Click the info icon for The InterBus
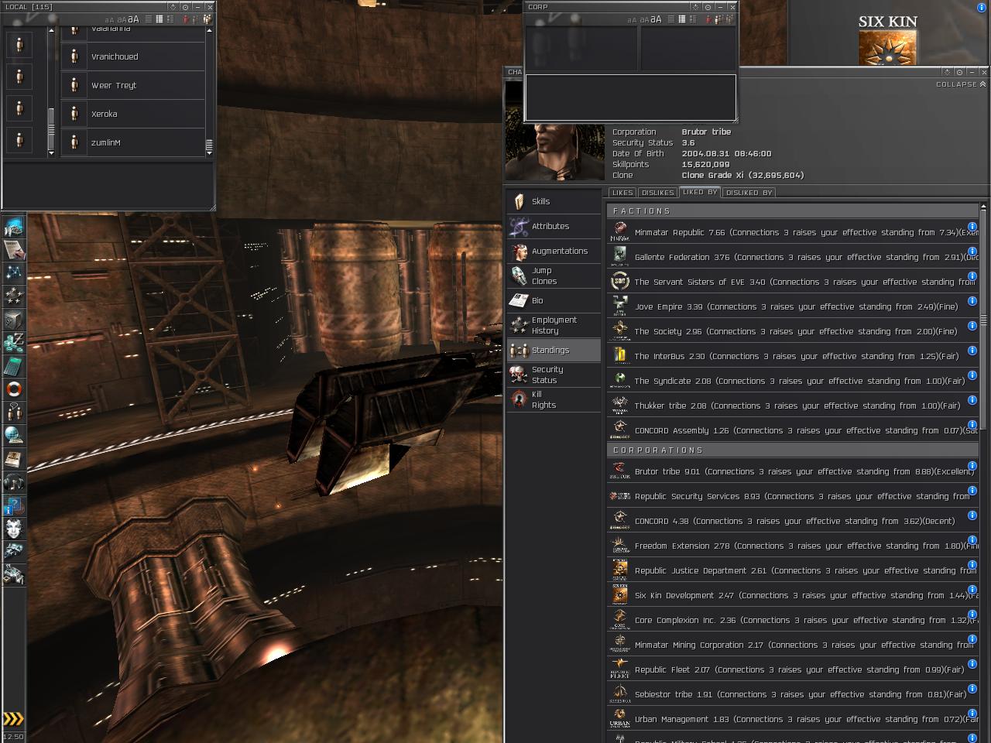This screenshot has height=743, width=991. [972, 351]
